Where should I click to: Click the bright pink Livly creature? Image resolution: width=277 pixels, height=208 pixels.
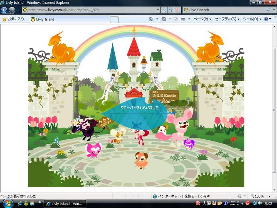pyautogui.click(x=93, y=150)
